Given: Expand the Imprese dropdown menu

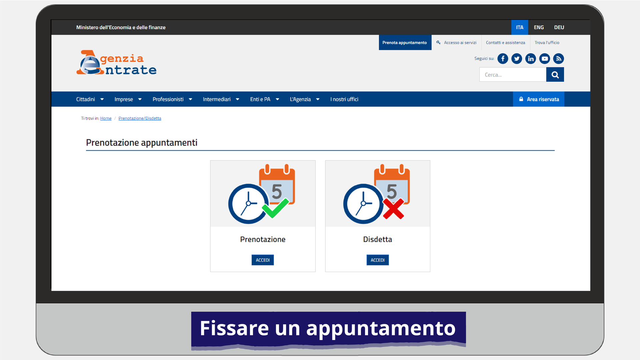Looking at the screenshot, I should coord(128,99).
